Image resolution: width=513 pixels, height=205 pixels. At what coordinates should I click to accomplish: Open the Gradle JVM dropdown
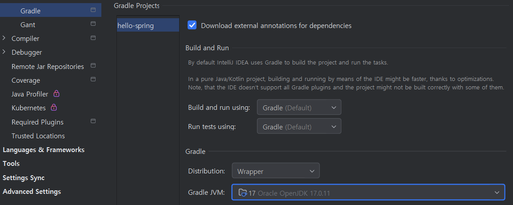click(369, 192)
